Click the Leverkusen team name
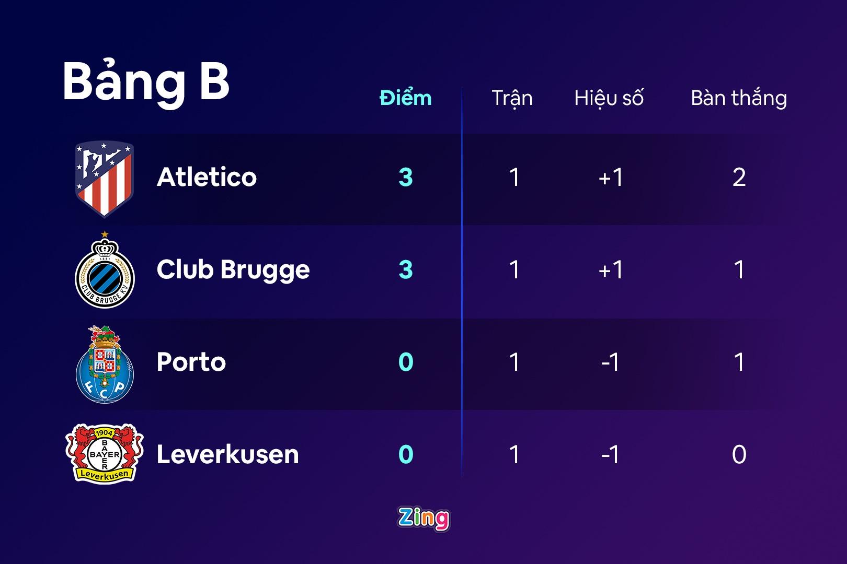This screenshot has height=564, width=847. [227, 454]
